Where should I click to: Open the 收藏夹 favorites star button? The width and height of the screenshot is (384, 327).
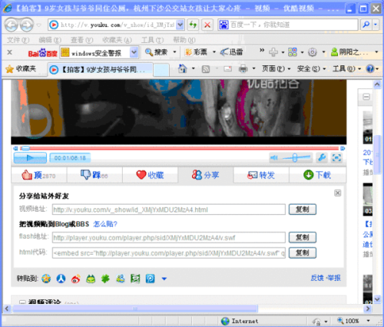point(21,69)
